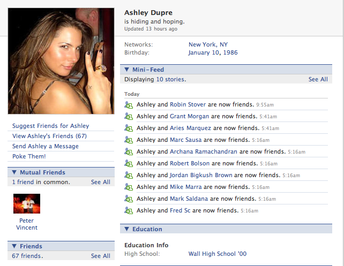The width and height of the screenshot is (344, 266).
Task: Click friend-added icon beside Mark Saldana story
Action: (x=129, y=199)
